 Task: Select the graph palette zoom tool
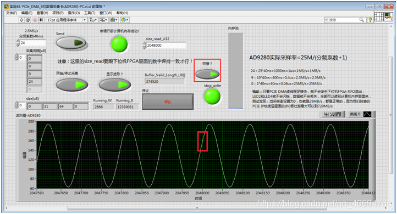pyautogui.click(x=333, y=115)
